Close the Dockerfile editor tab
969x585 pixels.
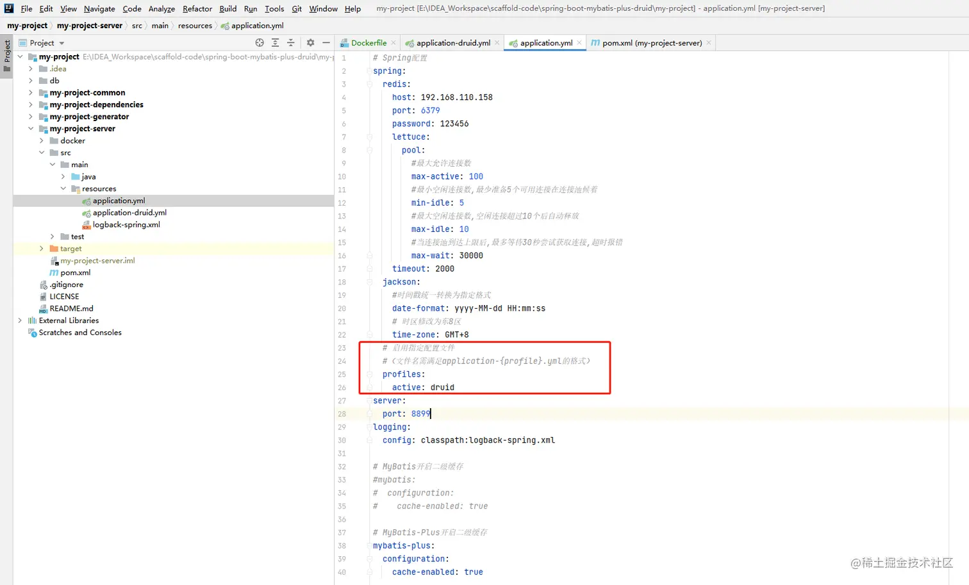393,43
